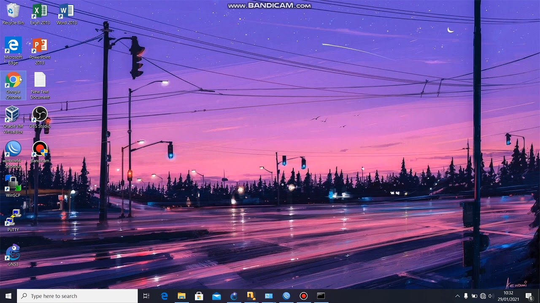Open File Explorer from the taskbar
The height and width of the screenshot is (303, 540).
[182, 296]
